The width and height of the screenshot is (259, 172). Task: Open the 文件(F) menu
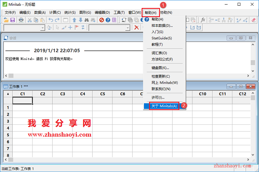point(10,13)
